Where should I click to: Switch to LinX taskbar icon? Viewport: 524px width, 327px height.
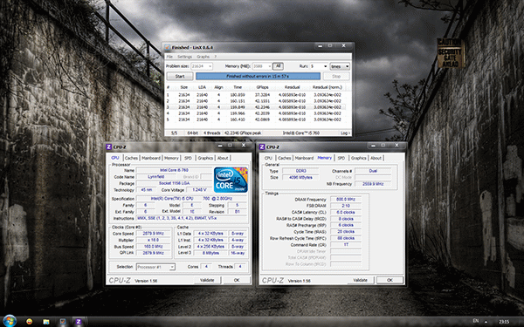click(63, 322)
